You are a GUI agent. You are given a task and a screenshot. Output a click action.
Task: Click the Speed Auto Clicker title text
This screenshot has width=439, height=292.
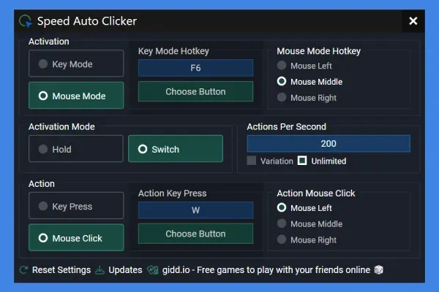(87, 21)
